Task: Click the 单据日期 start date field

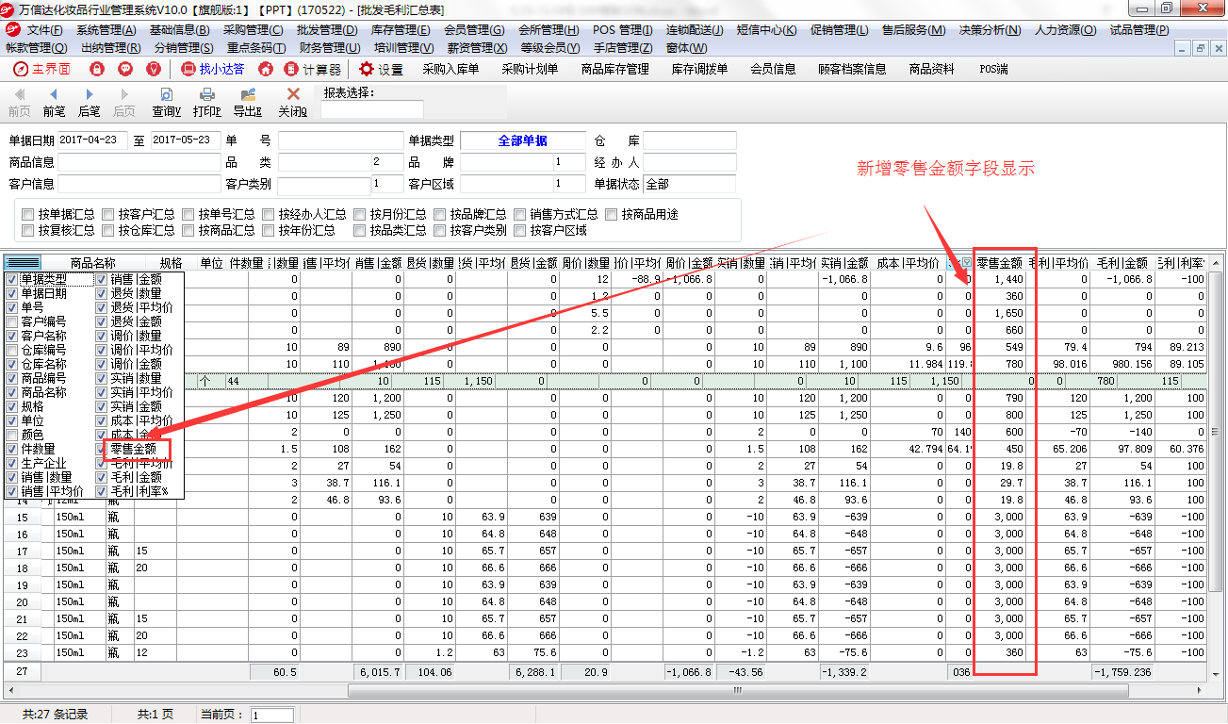Action: 92,140
